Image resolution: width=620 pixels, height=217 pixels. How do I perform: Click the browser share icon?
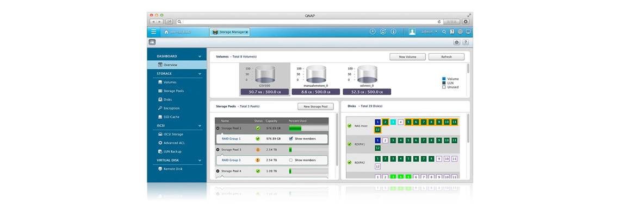point(169,22)
